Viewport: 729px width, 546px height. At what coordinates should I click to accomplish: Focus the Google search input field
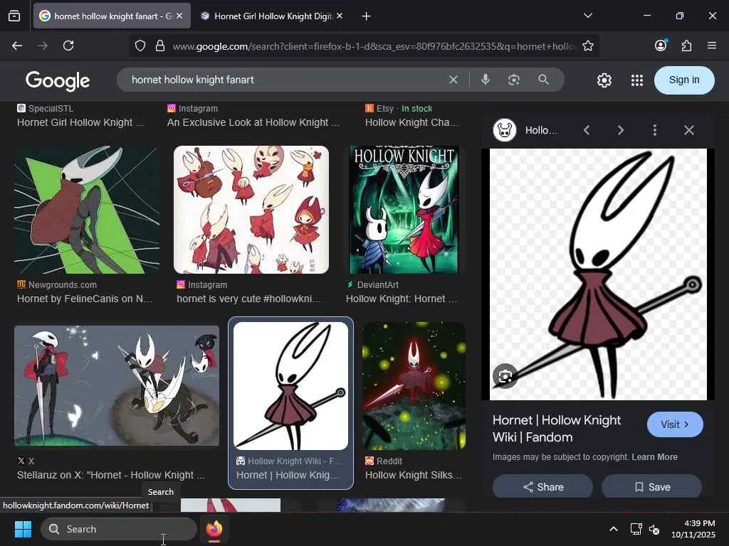[286, 80]
